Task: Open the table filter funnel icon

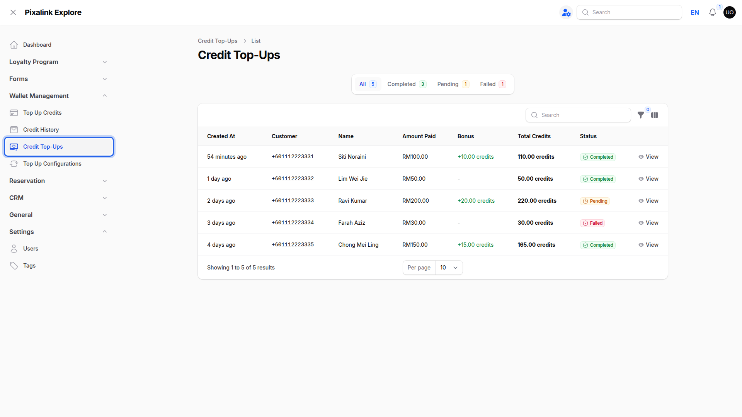Action: pyautogui.click(x=641, y=115)
